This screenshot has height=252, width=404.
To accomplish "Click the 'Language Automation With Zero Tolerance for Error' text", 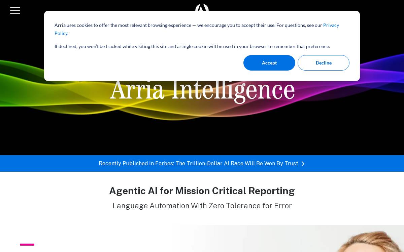I will tap(202, 206).
